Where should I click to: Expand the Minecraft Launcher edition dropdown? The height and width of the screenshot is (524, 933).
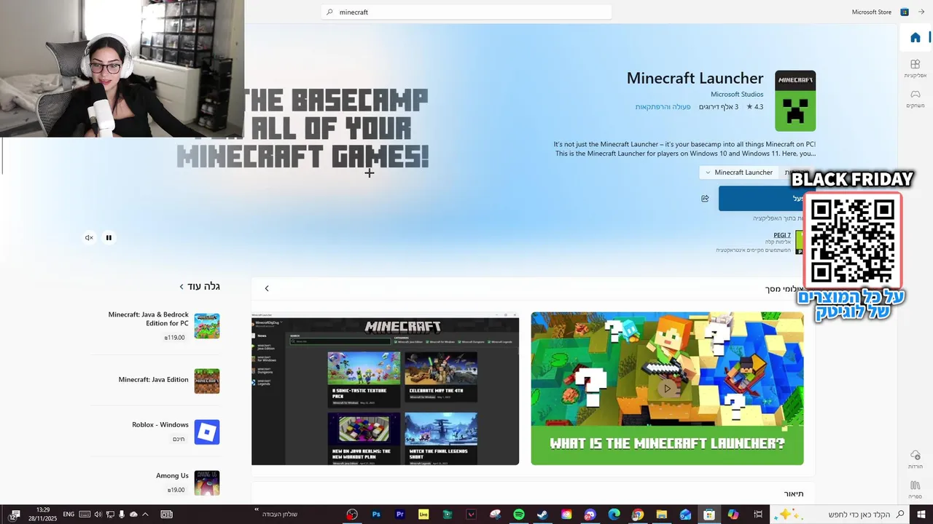pyautogui.click(x=739, y=172)
